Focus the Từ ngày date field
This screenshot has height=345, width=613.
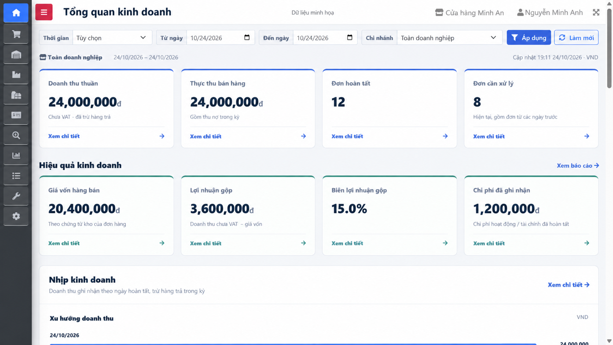[221, 38]
